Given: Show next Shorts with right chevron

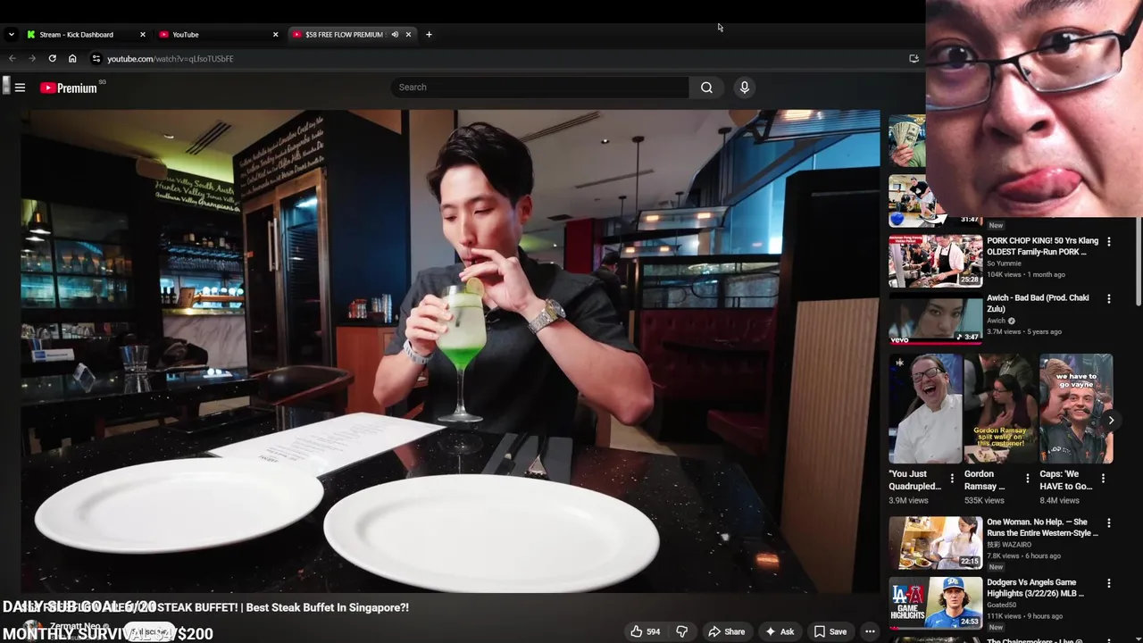Looking at the screenshot, I should [x=1111, y=420].
